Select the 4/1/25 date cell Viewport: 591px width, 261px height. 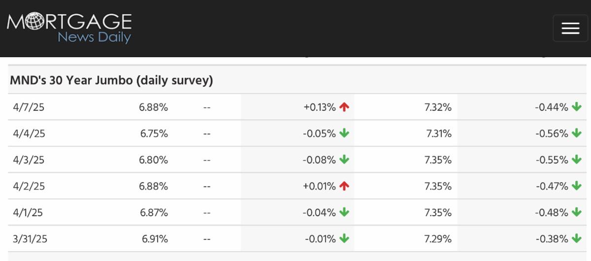(x=29, y=213)
